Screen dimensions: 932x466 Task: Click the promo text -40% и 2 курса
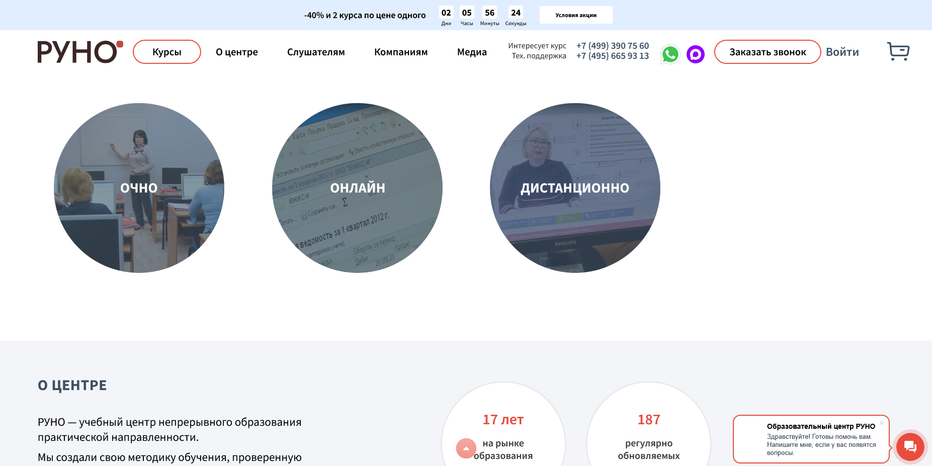365,15
